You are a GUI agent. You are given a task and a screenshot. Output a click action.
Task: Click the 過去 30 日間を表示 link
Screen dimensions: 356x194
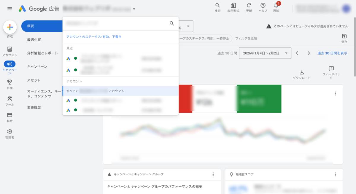coord(332,53)
